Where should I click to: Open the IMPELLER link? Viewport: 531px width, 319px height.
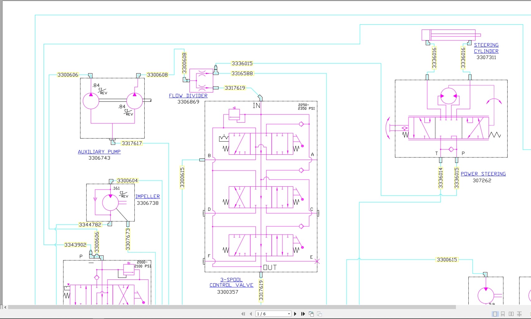tap(148, 196)
